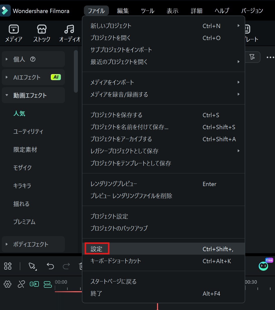This screenshot has width=275, height=310.
Task: Open the timeline settings gear icon
Action: point(8,284)
